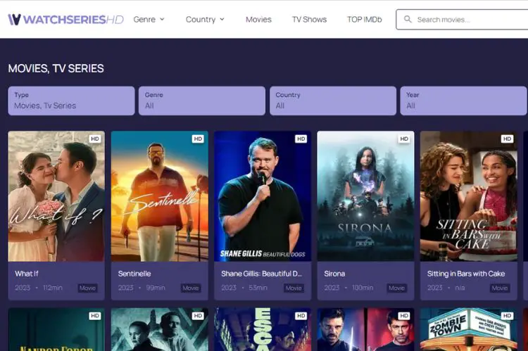Expand the Genre filter box
The height and width of the screenshot is (351, 528).
(x=202, y=101)
